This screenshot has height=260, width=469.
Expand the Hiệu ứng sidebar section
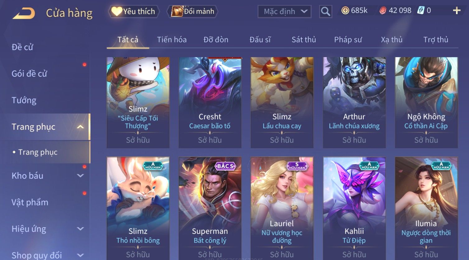[80, 229]
